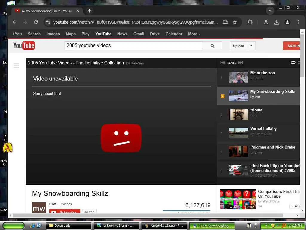Open WatchData channel link
The width and height of the screenshot is (306, 230).
271,201
